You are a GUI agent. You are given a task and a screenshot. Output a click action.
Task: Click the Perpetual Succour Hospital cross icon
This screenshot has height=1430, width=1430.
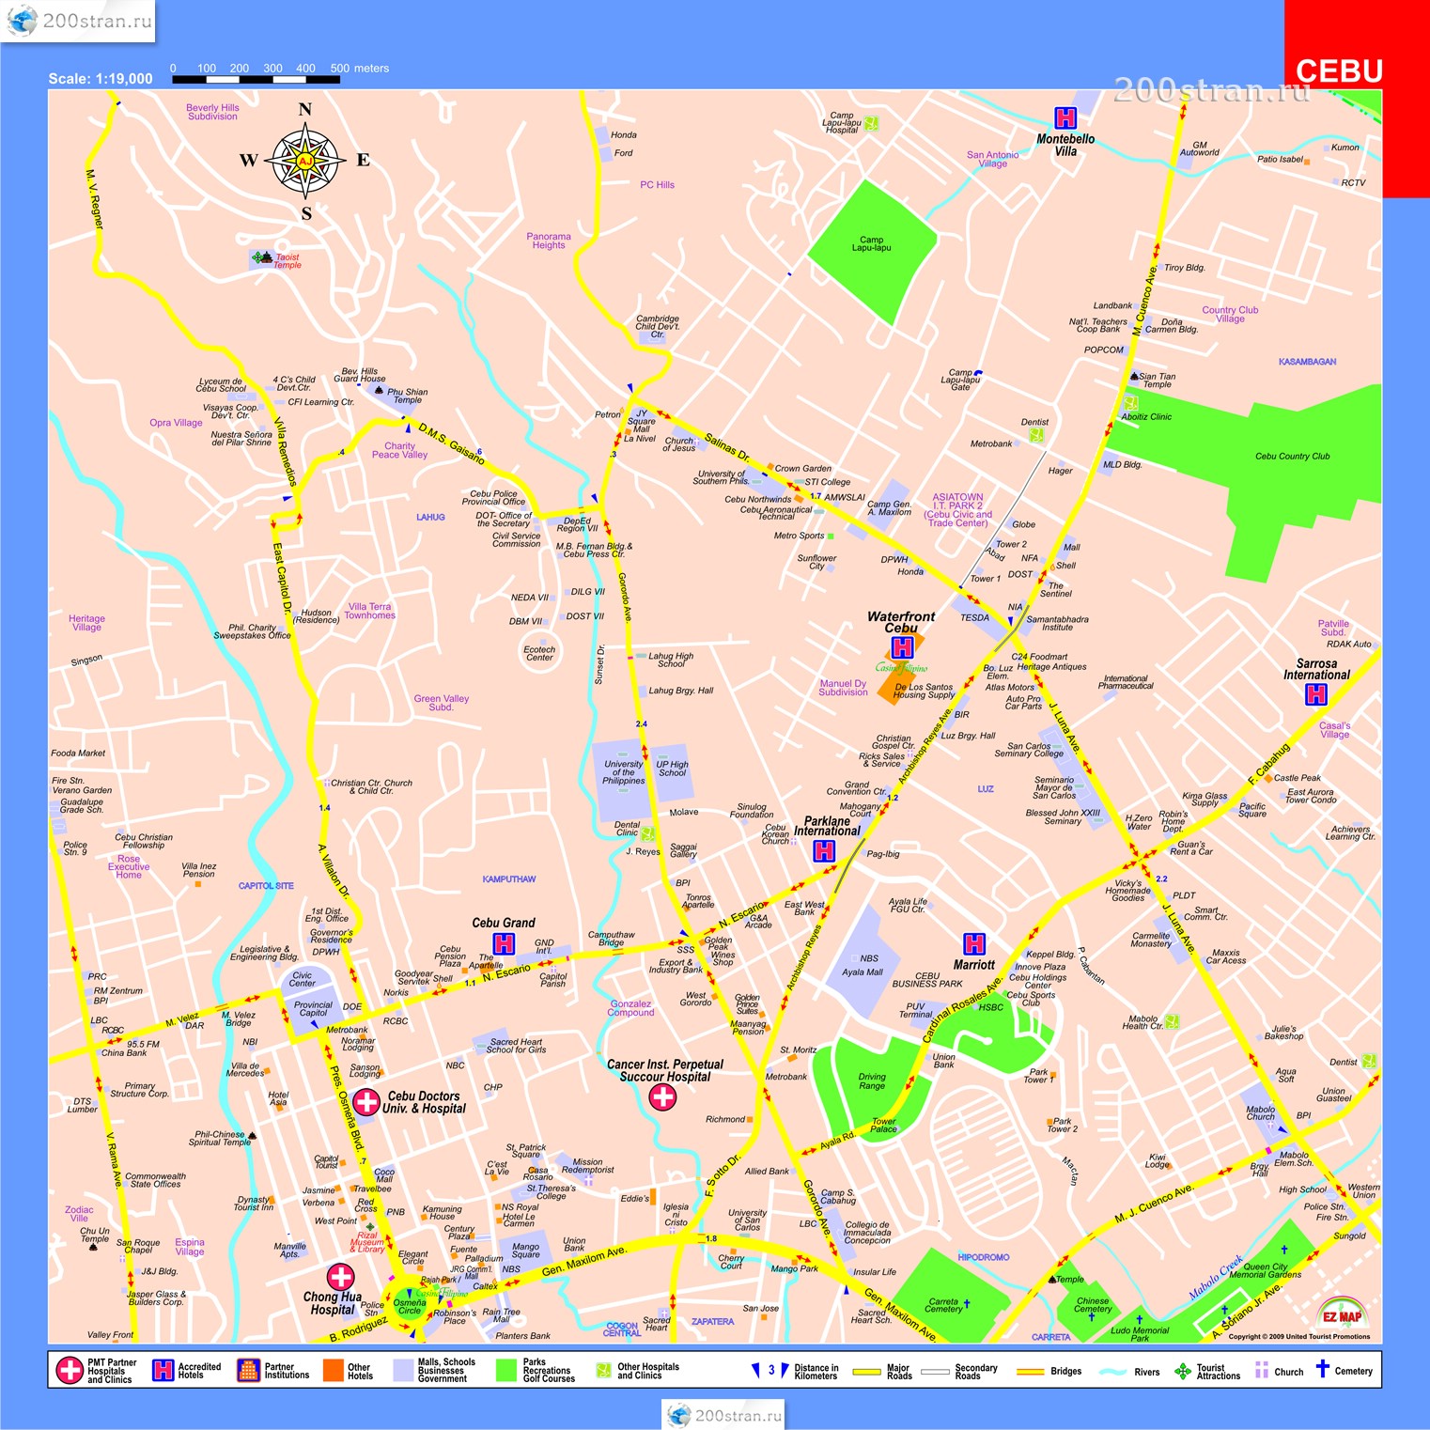(x=662, y=1096)
